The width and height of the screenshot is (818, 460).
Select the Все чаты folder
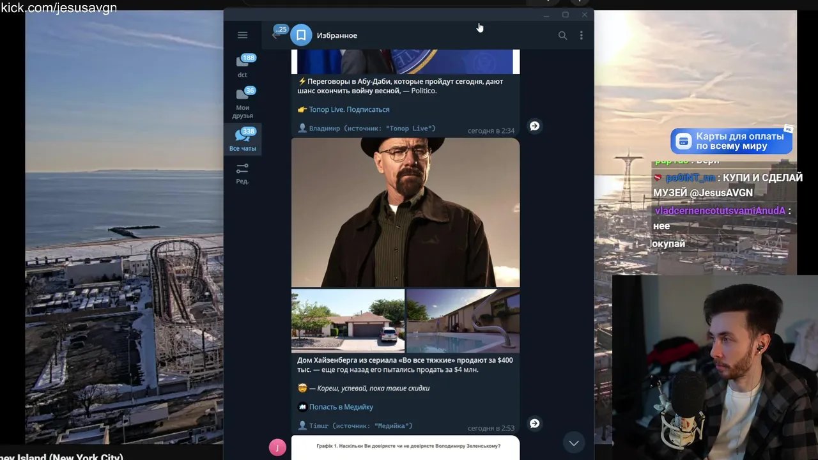243,139
